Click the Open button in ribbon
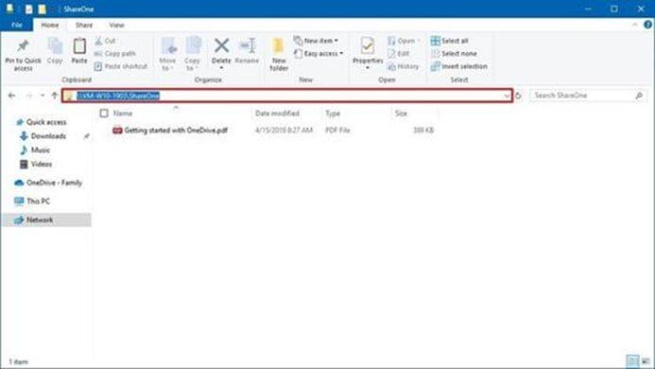 coord(403,41)
